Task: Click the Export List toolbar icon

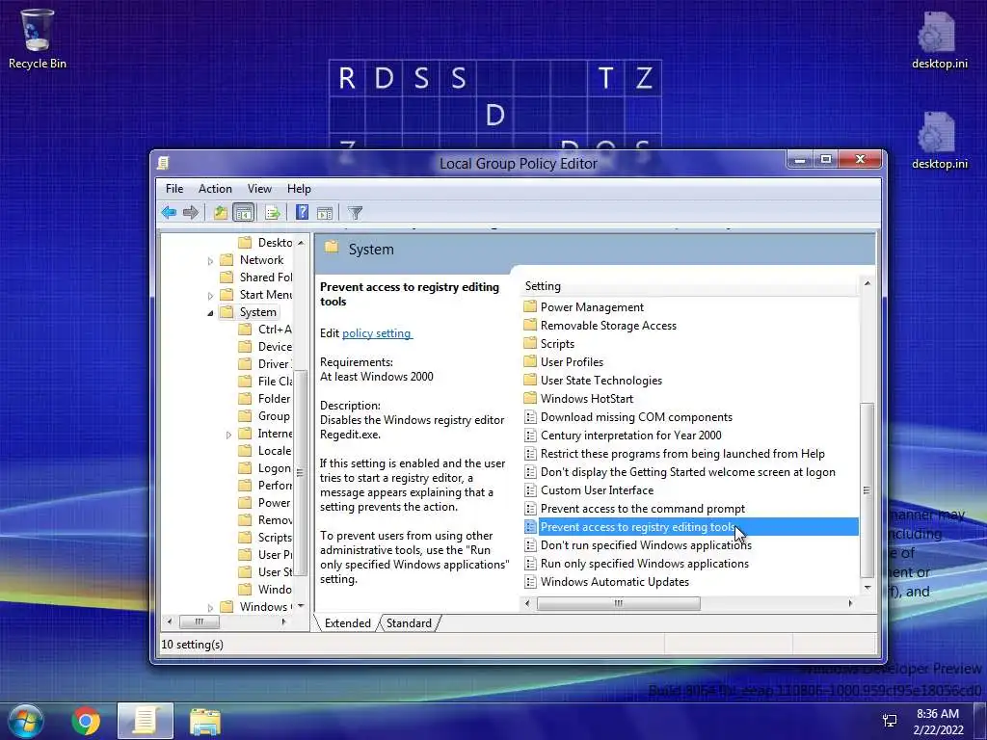Action: tap(273, 213)
